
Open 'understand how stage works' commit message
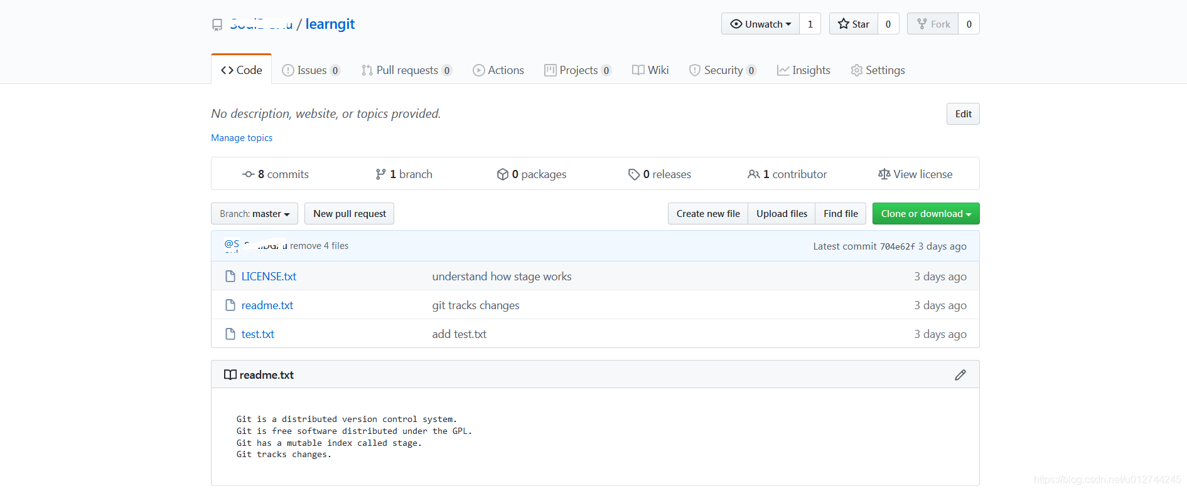502,277
